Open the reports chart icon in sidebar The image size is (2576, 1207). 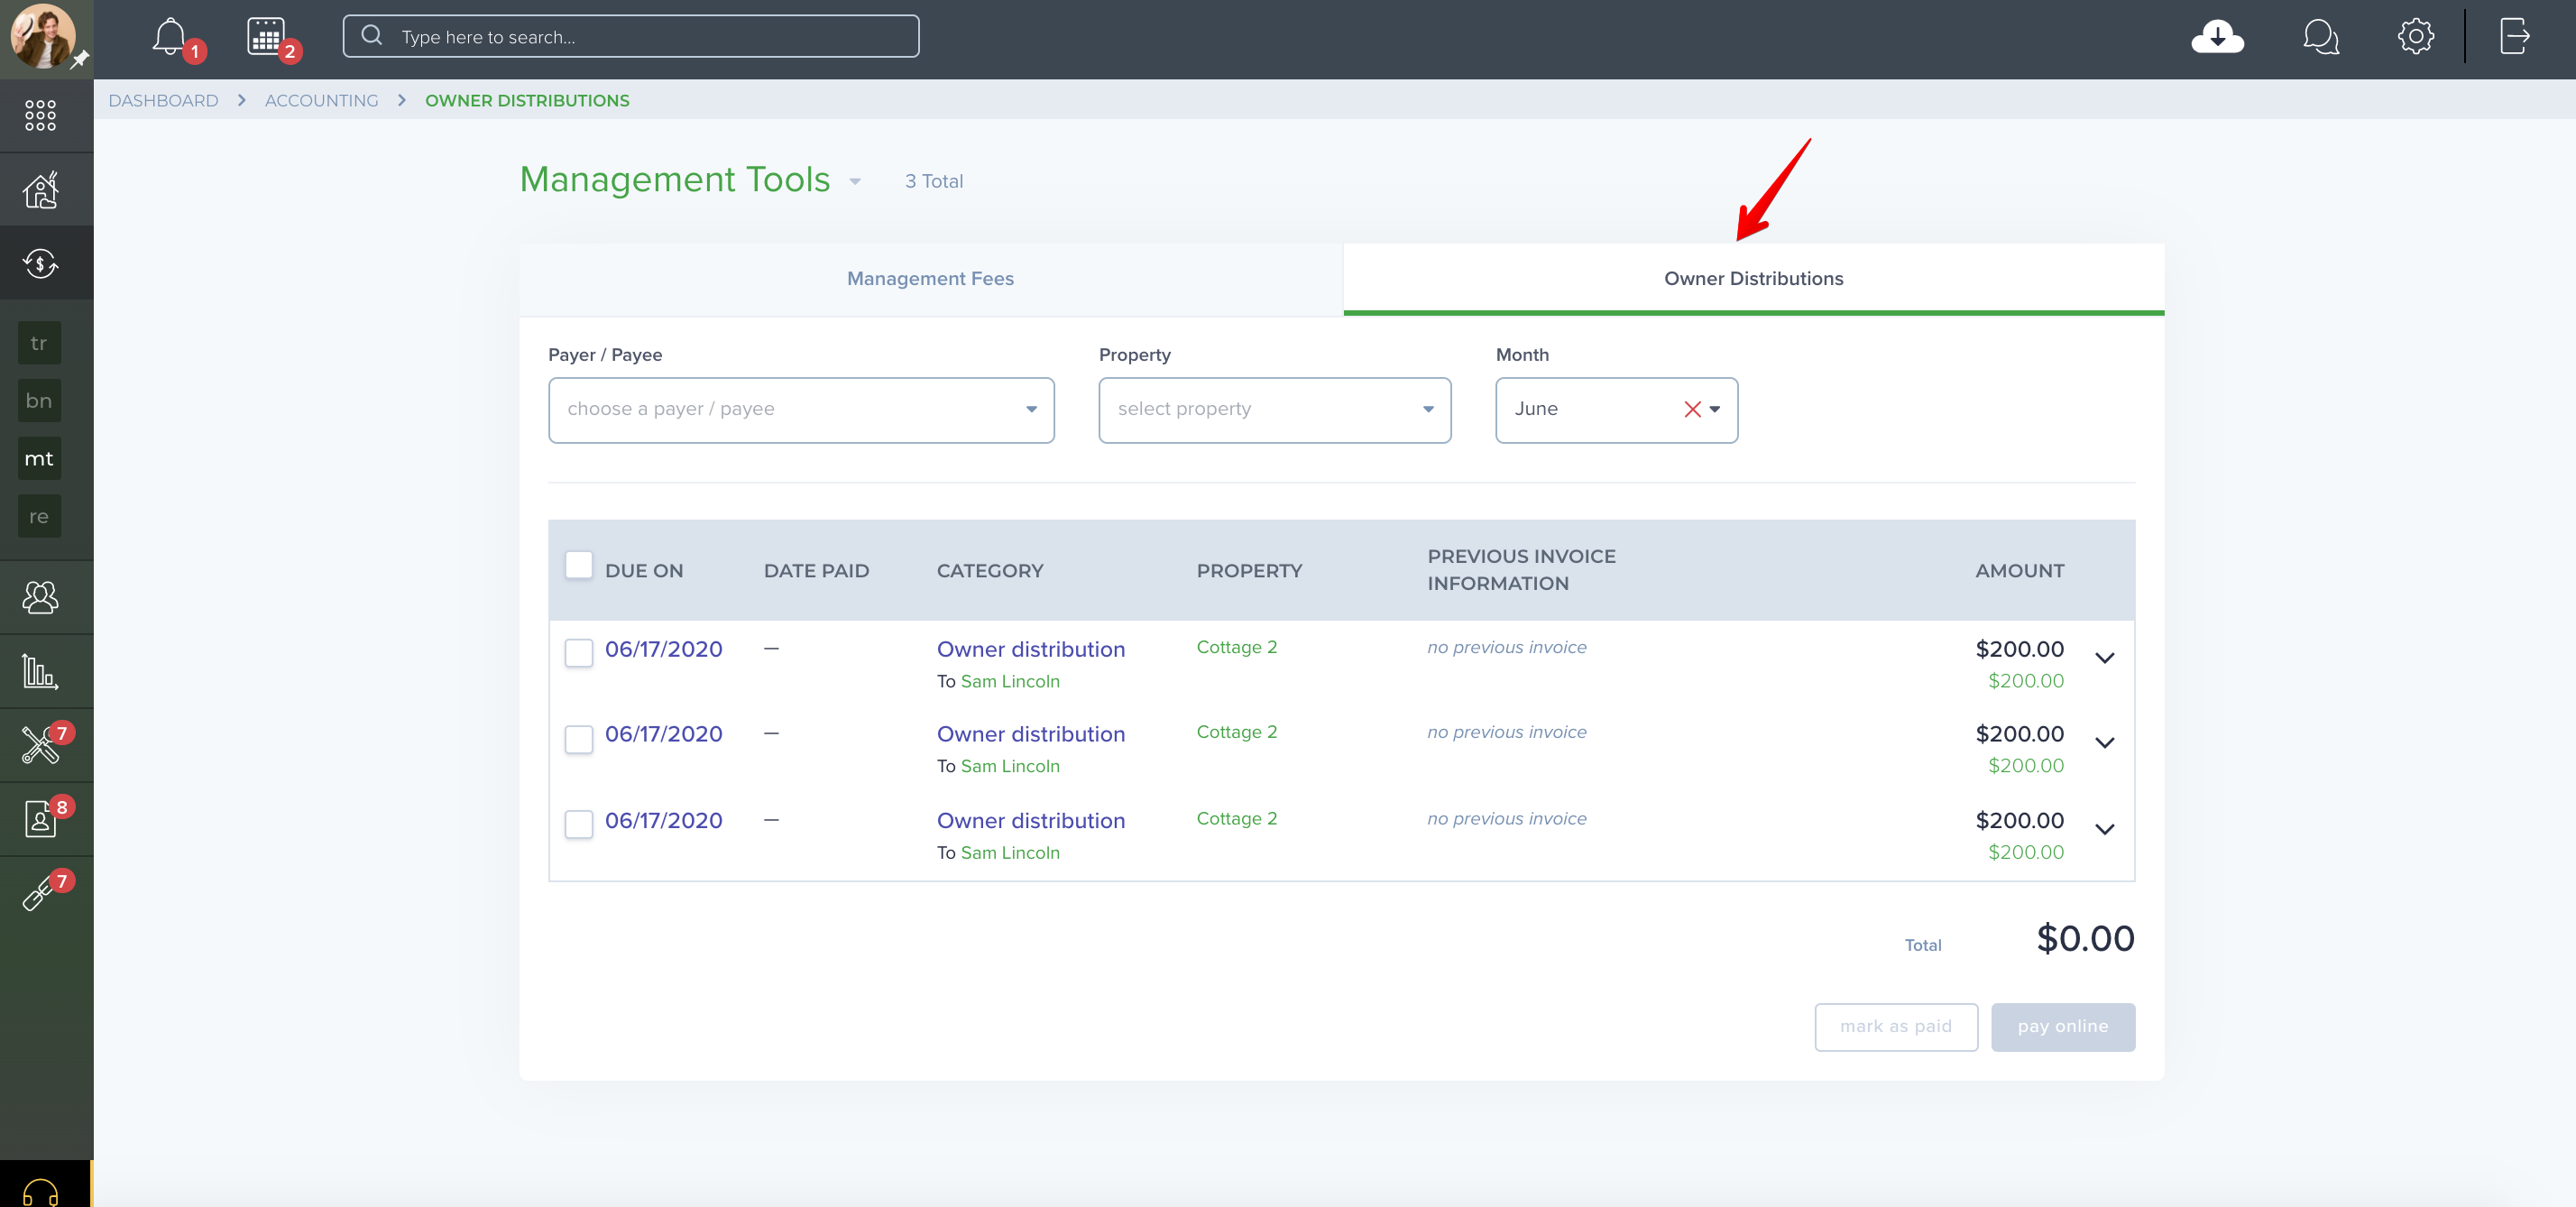click(41, 671)
